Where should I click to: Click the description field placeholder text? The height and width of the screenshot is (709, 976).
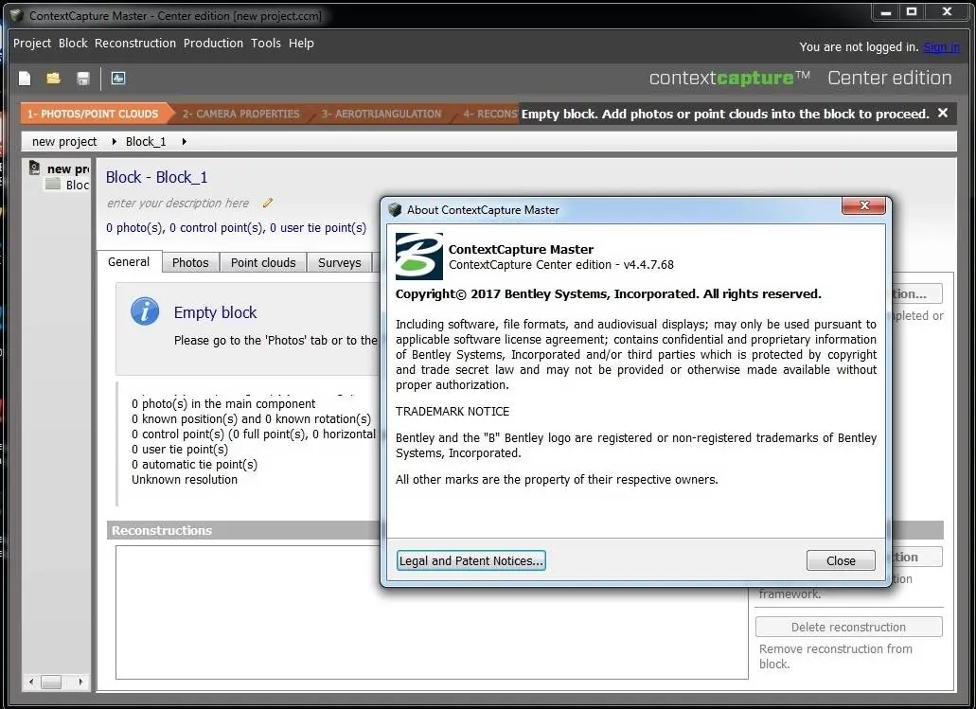click(177, 203)
